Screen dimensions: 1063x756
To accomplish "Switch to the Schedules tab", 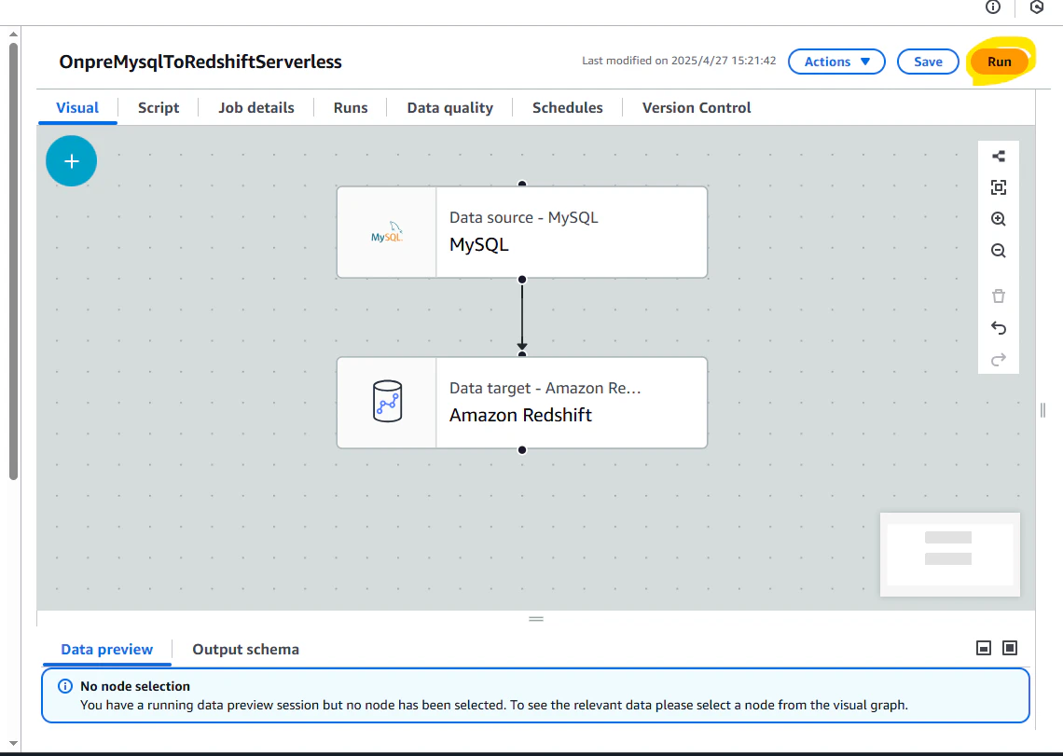I will tap(568, 108).
